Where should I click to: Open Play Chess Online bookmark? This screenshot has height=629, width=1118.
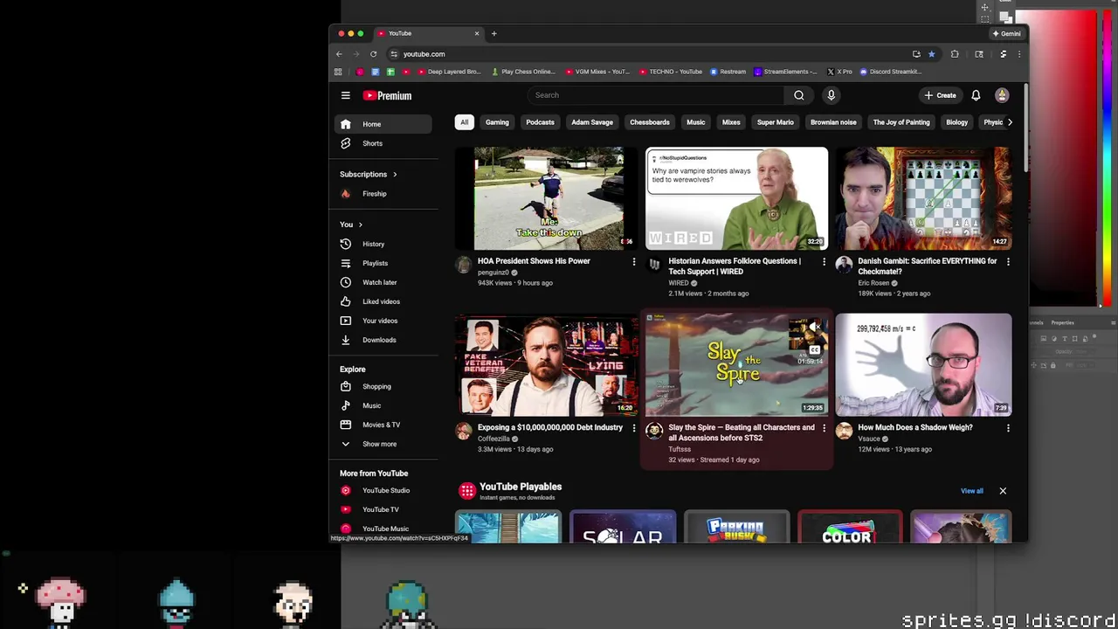523,72
